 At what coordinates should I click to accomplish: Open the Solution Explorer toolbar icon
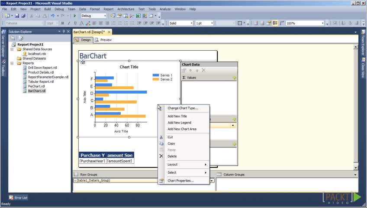click(113, 16)
